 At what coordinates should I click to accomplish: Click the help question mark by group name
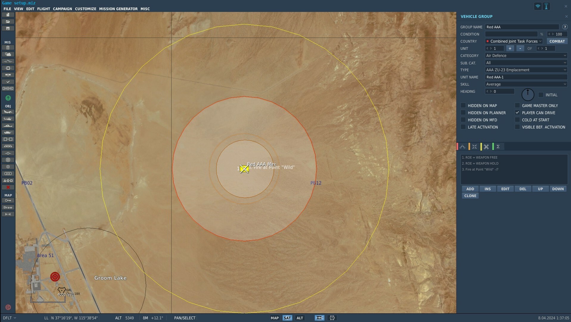coord(565,27)
